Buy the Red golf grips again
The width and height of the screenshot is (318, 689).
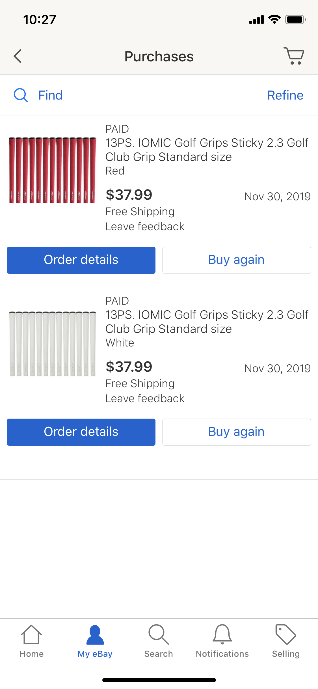pyautogui.click(x=237, y=260)
